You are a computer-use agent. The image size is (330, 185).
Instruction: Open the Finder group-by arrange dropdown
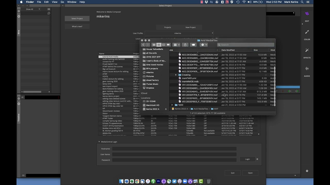point(176,45)
